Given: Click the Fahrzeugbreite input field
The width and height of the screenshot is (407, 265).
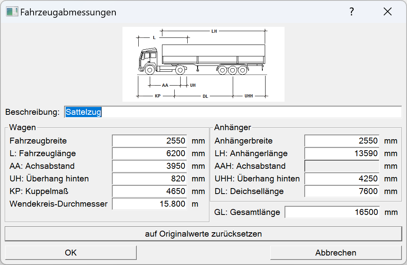Looking at the screenshot, I should [149, 141].
